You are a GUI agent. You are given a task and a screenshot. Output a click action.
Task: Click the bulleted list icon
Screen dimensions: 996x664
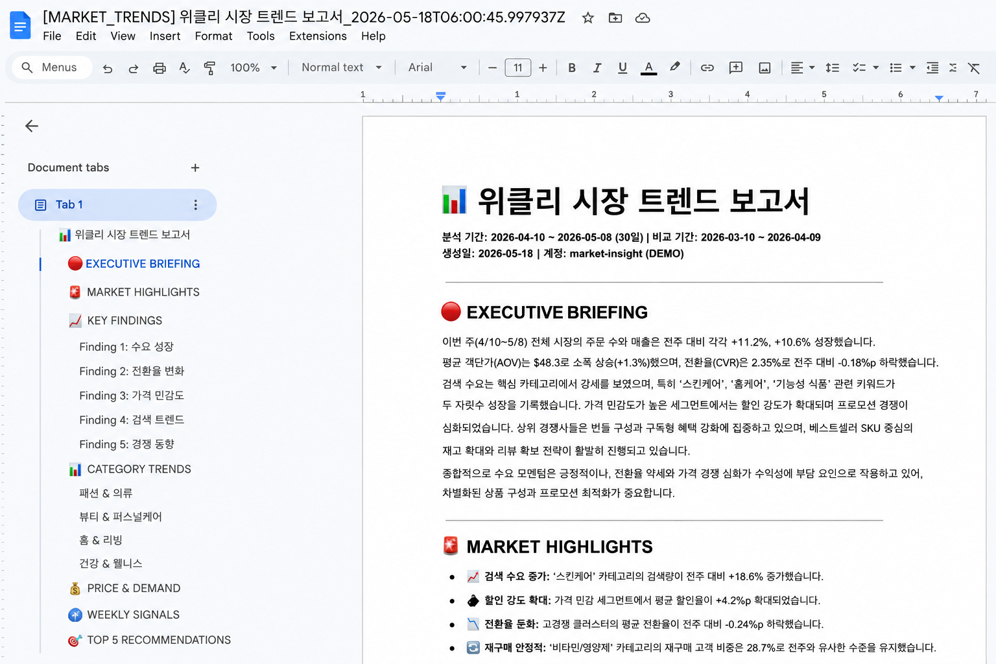896,67
